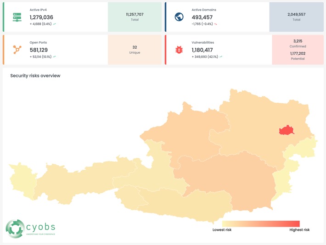Click the red bug Vulnerabilities icon
This screenshot has height=245, width=326.
pyautogui.click(x=179, y=50)
